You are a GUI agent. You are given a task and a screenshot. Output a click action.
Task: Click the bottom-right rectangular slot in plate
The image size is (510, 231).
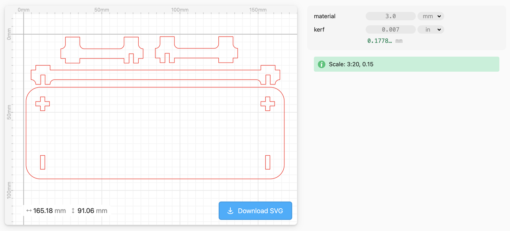[268, 162]
